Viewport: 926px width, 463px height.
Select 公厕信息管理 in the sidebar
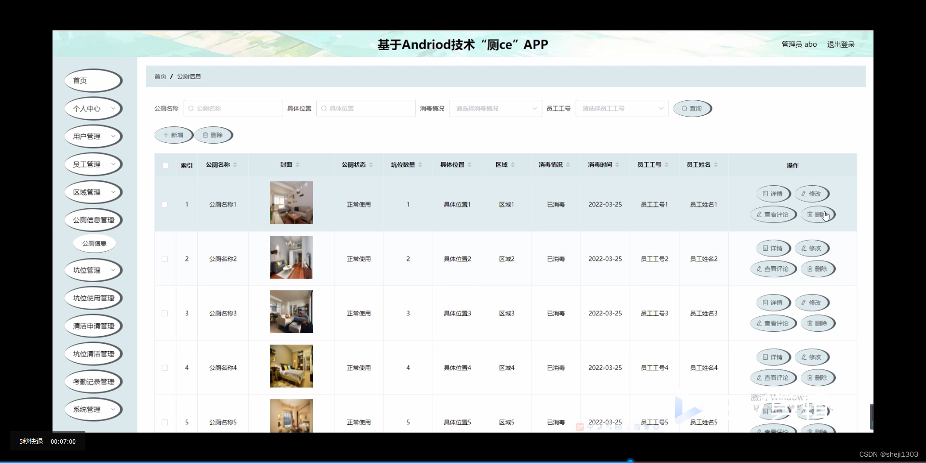coord(93,220)
